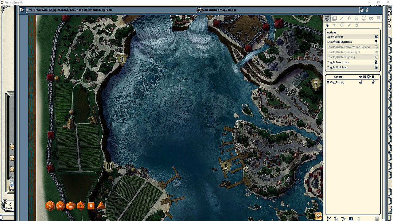Toggle lock icon for City_Test.jpg layer
This screenshot has width=393, height=221.
[373, 82]
